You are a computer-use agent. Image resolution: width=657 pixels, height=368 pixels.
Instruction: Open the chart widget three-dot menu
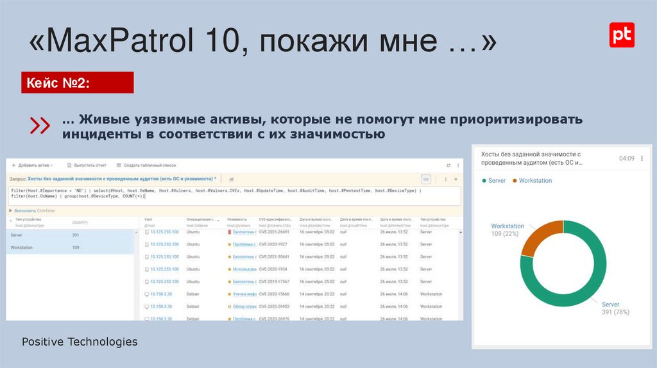click(x=642, y=158)
